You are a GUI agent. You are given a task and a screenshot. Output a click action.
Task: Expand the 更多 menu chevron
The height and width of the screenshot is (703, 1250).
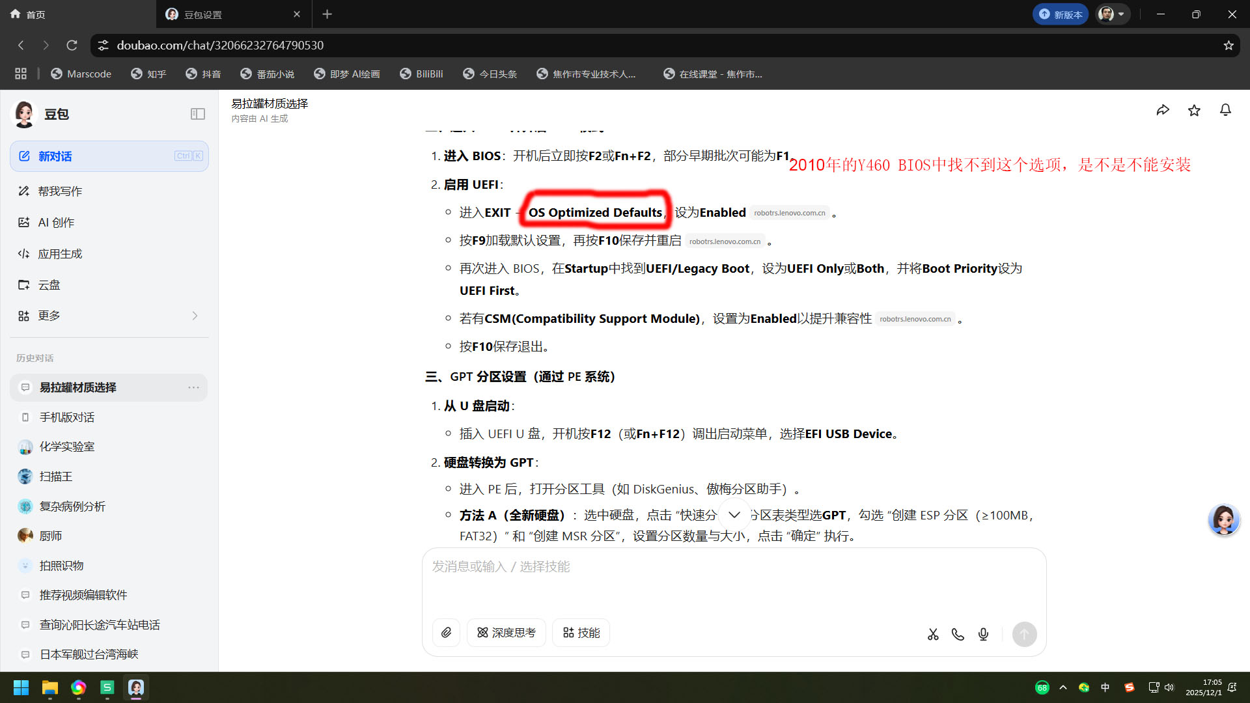click(x=195, y=316)
